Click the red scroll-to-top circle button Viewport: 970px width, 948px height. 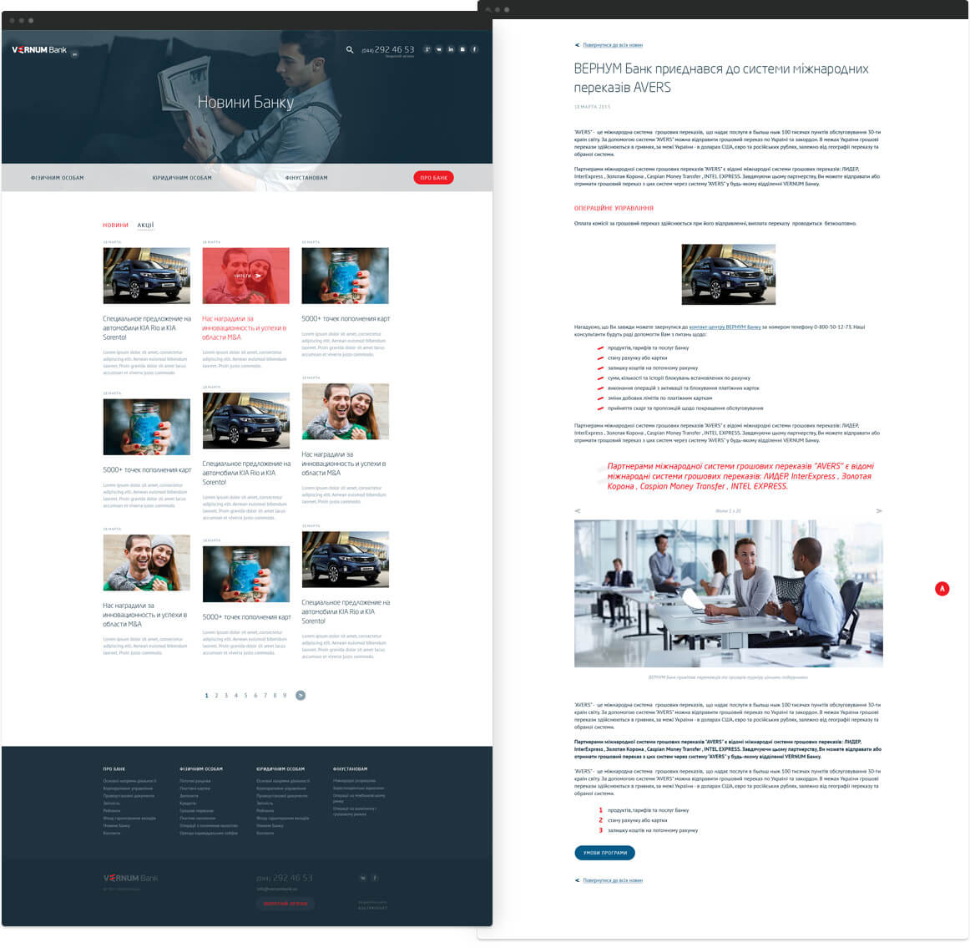point(942,589)
